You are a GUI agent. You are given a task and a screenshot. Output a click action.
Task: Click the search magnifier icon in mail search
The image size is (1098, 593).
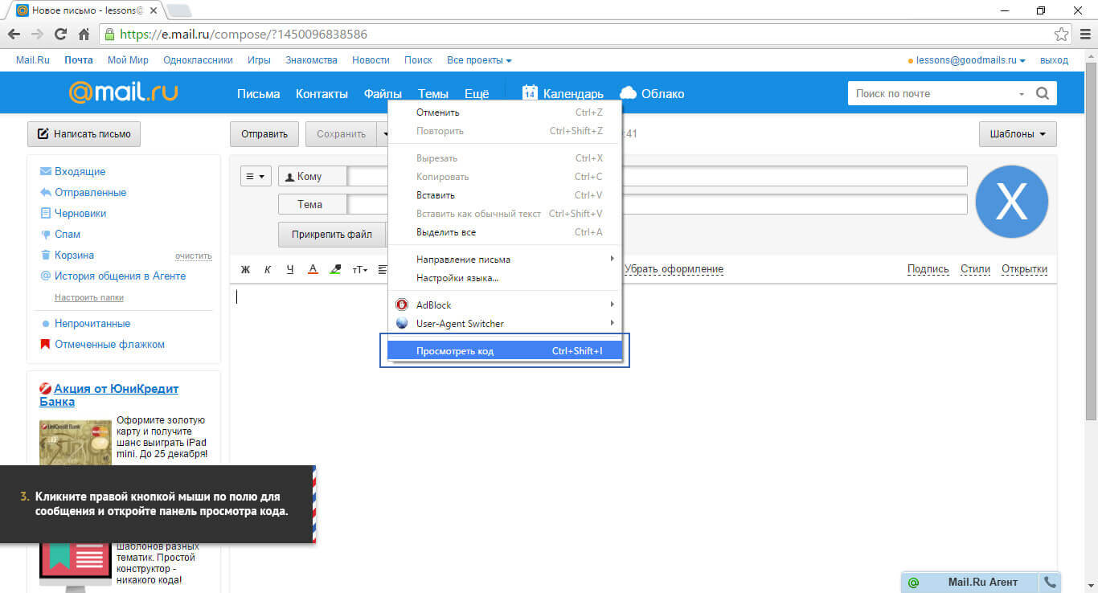(1043, 93)
